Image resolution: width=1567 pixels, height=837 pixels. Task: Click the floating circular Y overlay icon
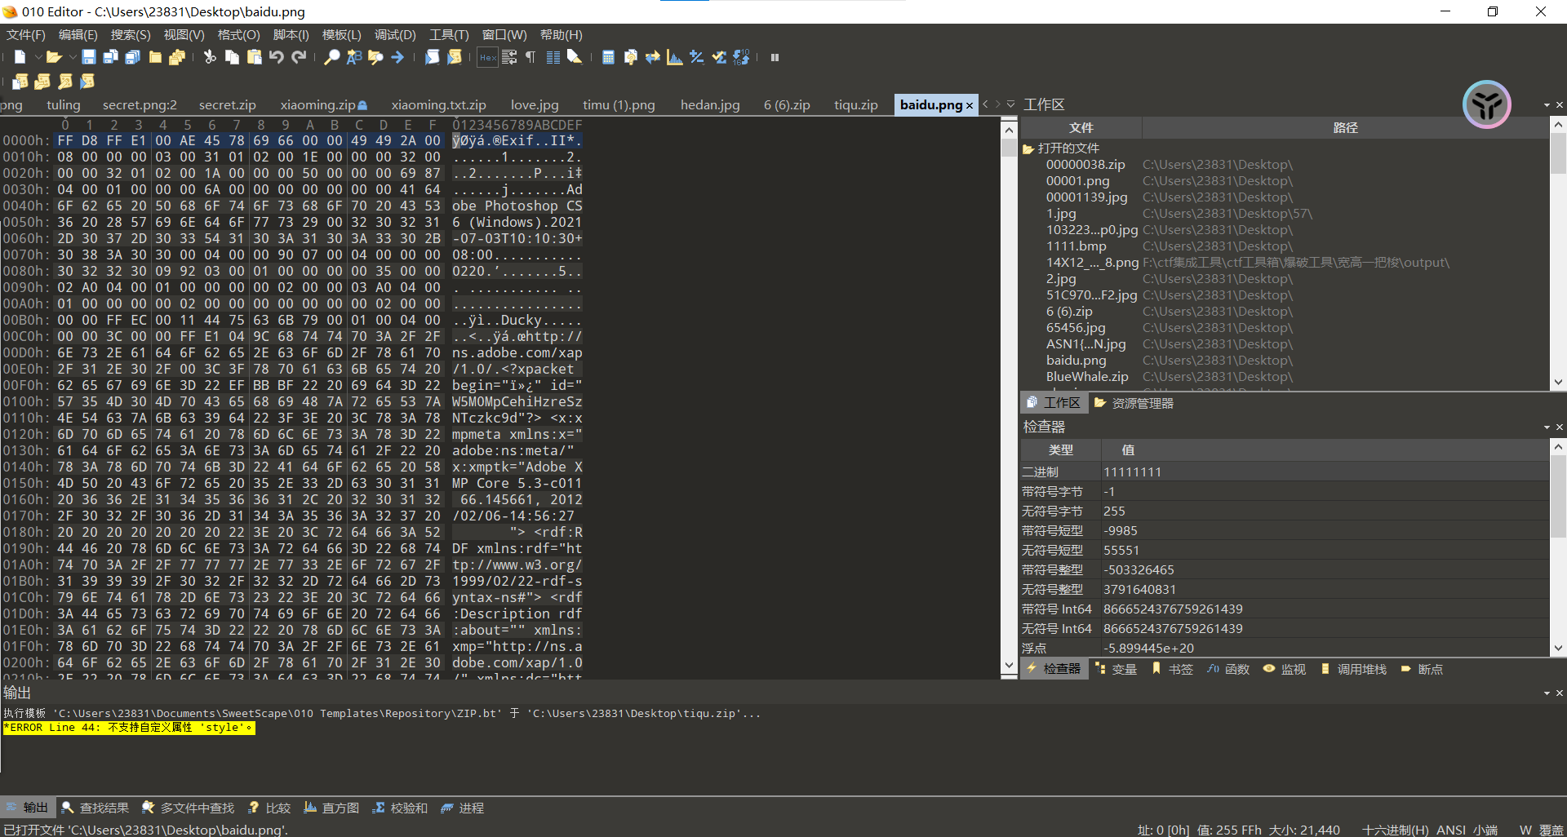1486,104
